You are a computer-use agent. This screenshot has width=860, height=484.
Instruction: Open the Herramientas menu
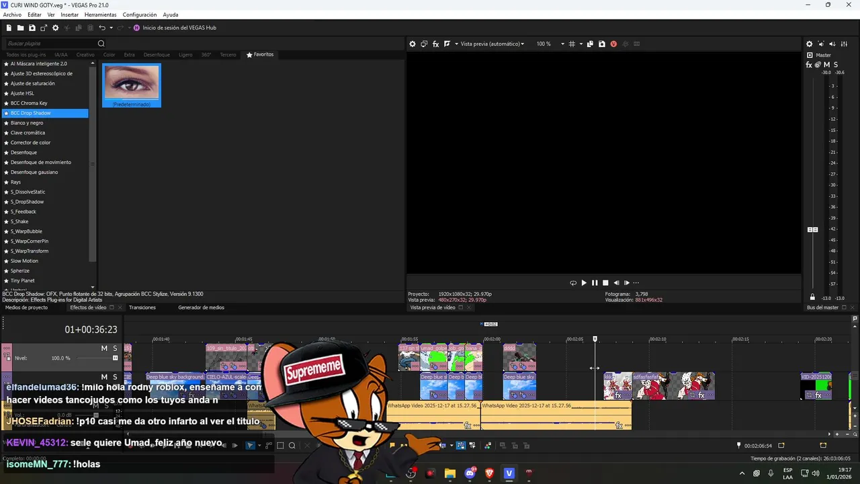(x=100, y=15)
